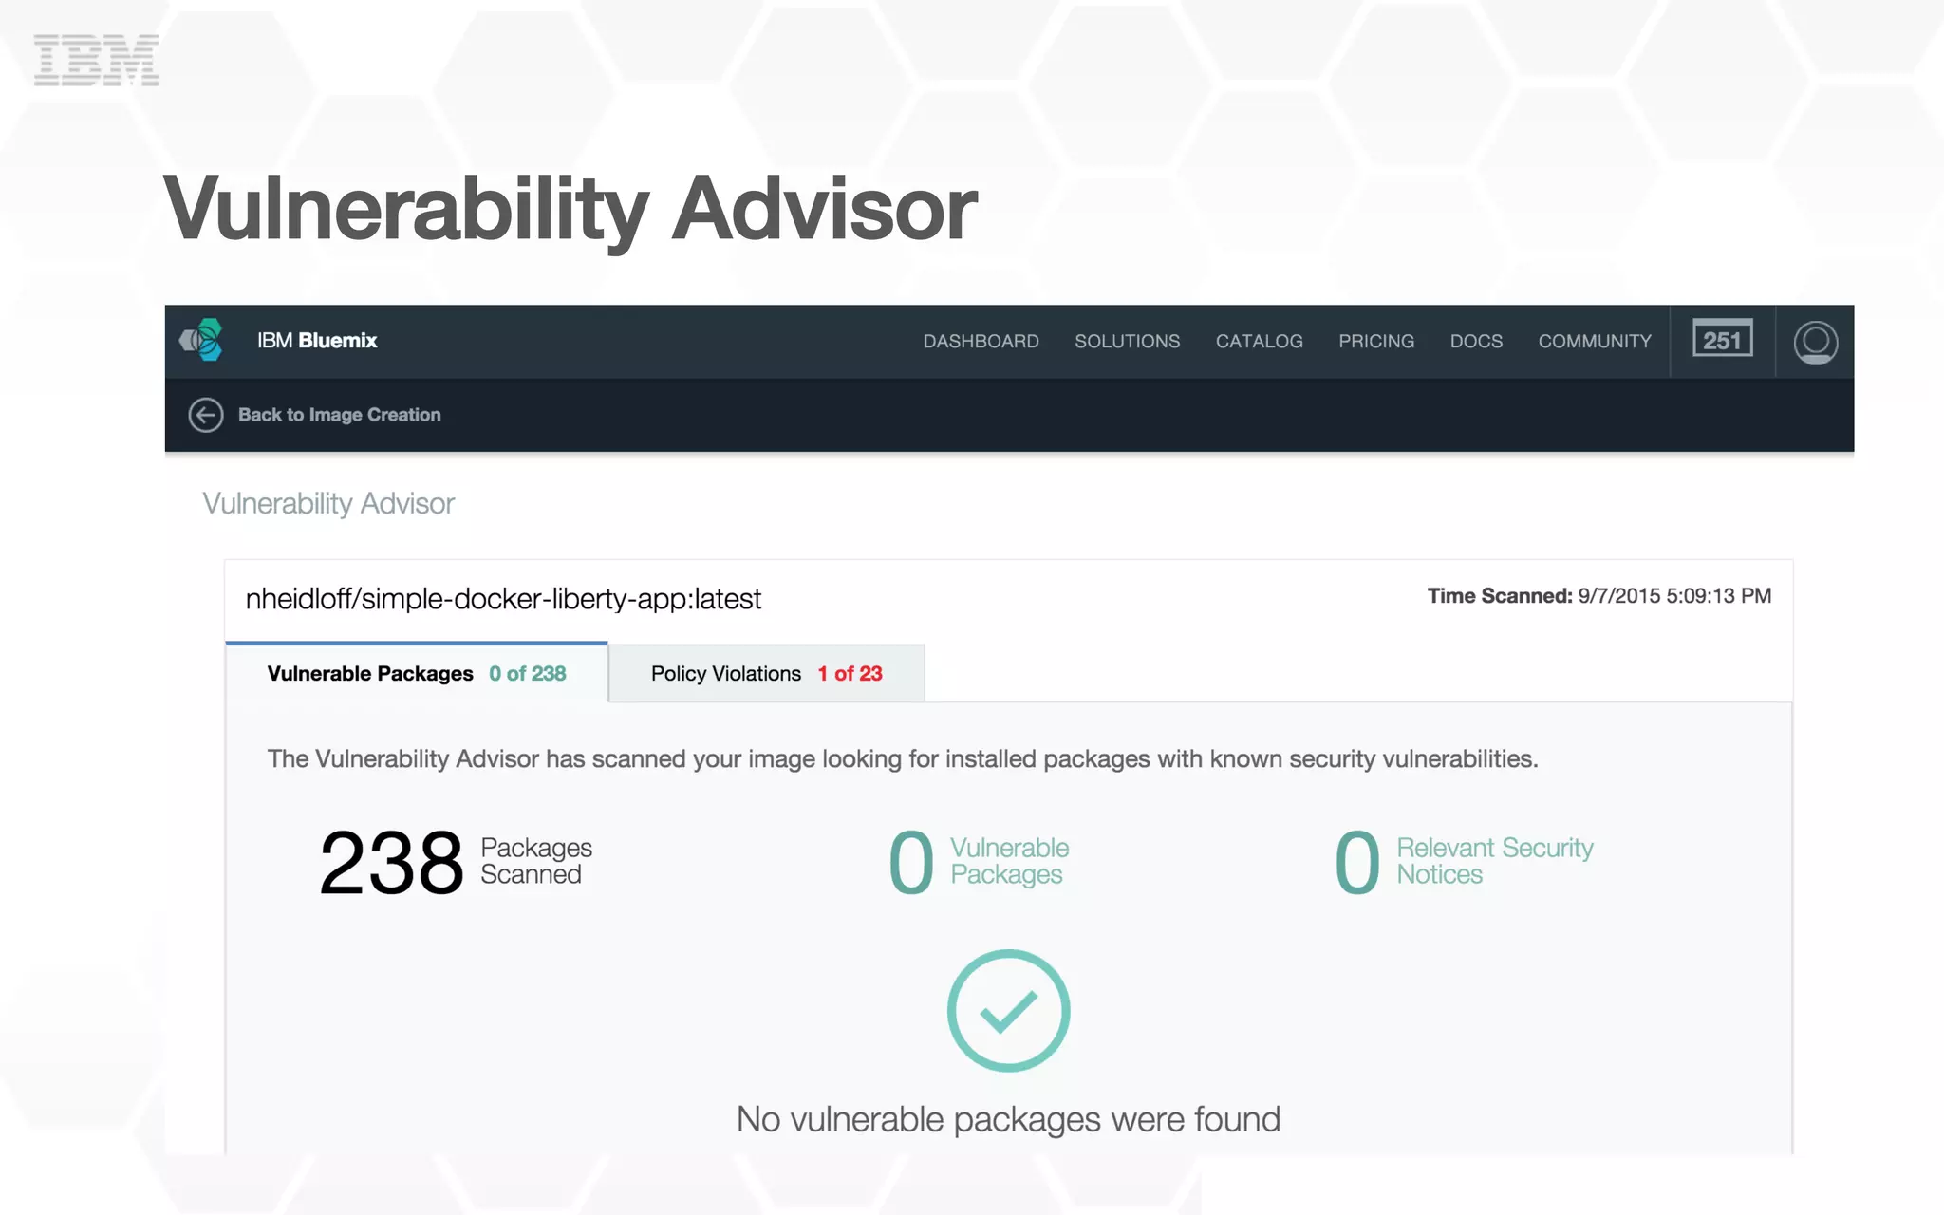Go to the CATALOG menu item
Viewport: 1944px width, 1215px height.
(1259, 341)
